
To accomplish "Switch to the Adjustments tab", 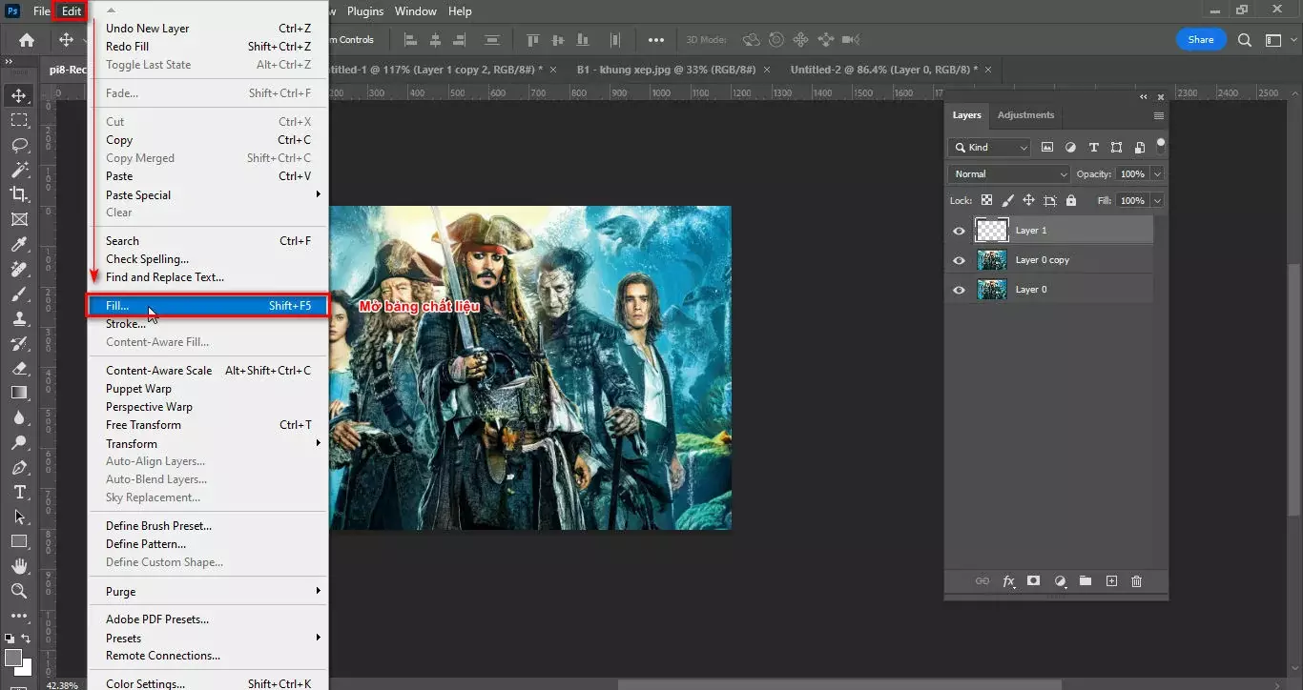I will click(1025, 114).
